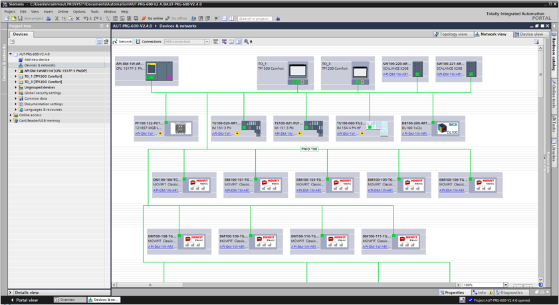Screen dimensions: 559x305
Task: Click API-DM-1W-AR1 link under BB100-200-AR1
Action: click(415, 134)
